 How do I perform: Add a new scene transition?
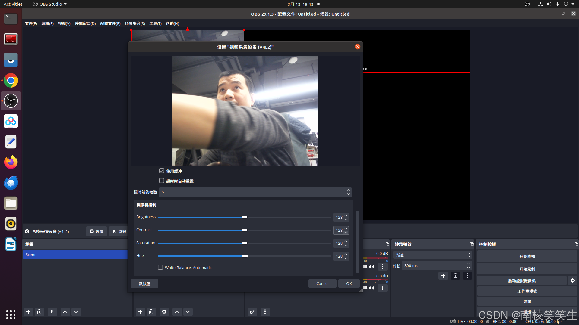click(x=443, y=276)
